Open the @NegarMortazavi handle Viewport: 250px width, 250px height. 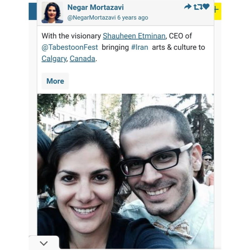click(91, 17)
